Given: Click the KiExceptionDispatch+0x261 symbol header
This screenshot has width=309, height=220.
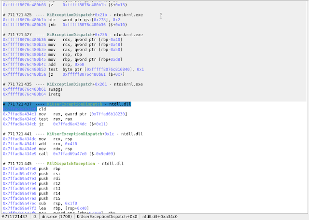Looking at the screenshot, I should (77, 84).
